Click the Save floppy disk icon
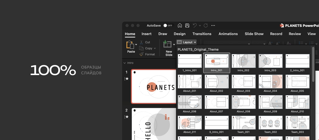The image size is (319, 140). 187,25
